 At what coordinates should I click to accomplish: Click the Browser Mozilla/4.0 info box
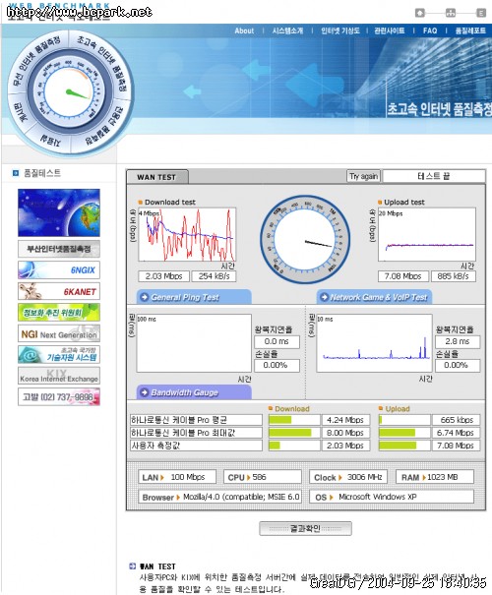click(x=219, y=497)
